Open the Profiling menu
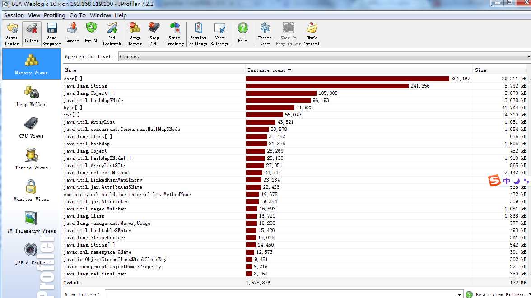The image size is (531, 298). pyautogui.click(x=54, y=15)
